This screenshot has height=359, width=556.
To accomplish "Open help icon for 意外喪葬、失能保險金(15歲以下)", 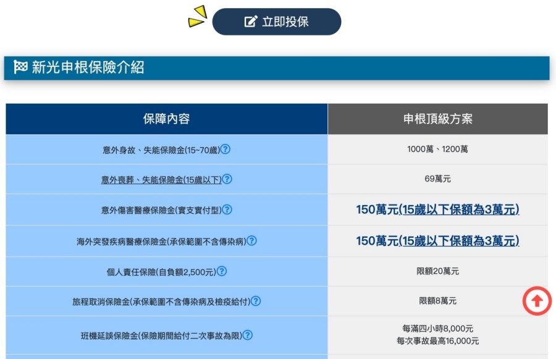I will click(x=227, y=179).
